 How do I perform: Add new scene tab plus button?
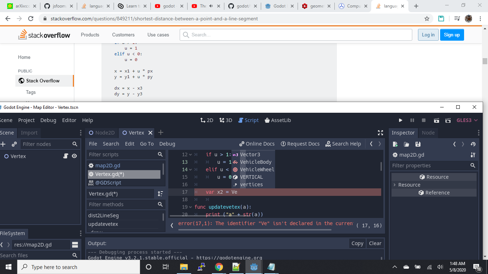coord(161,133)
